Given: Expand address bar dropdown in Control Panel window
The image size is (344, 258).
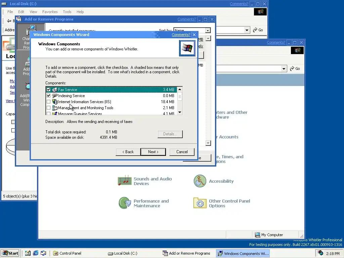Looking at the screenshot, I should 284,69.
